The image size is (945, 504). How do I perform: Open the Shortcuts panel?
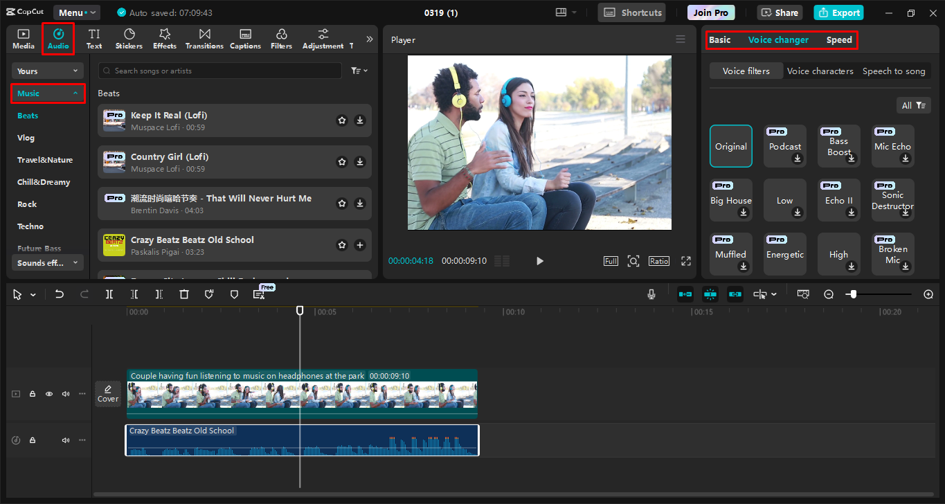(631, 12)
